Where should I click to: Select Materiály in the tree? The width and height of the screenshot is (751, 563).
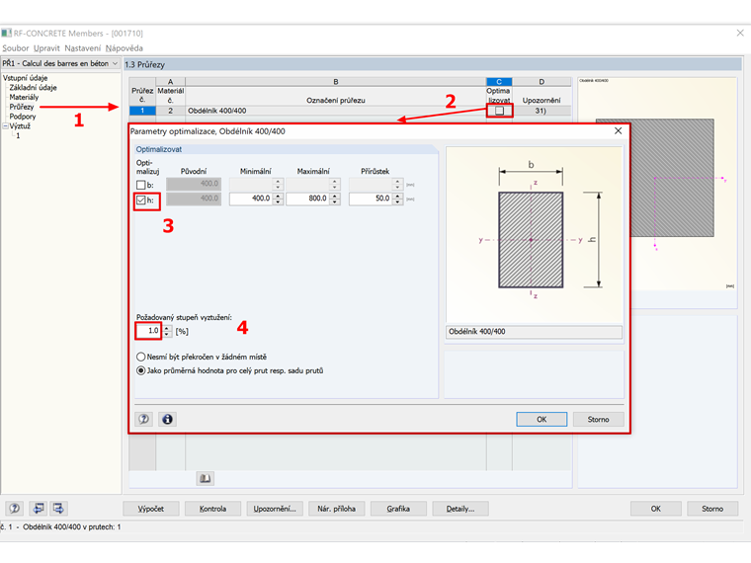(24, 97)
